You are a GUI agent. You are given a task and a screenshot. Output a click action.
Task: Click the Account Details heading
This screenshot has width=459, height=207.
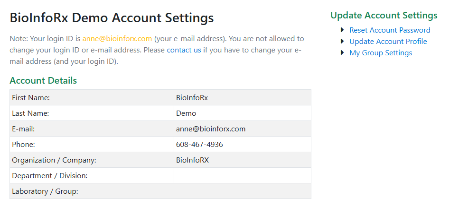[43, 80]
